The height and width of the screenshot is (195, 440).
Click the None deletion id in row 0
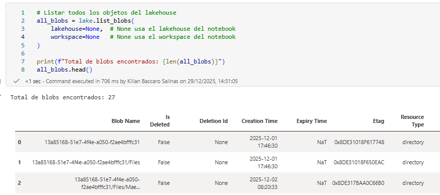221,142
